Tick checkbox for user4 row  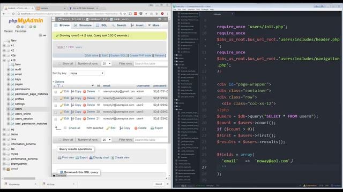pyautogui.click(x=56, y=119)
